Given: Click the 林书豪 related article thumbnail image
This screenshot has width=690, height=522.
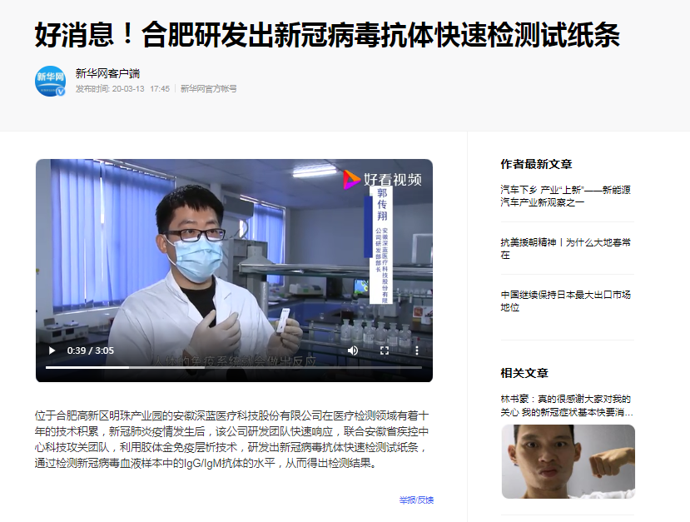Looking at the screenshot, I should (x=568, y=461).
